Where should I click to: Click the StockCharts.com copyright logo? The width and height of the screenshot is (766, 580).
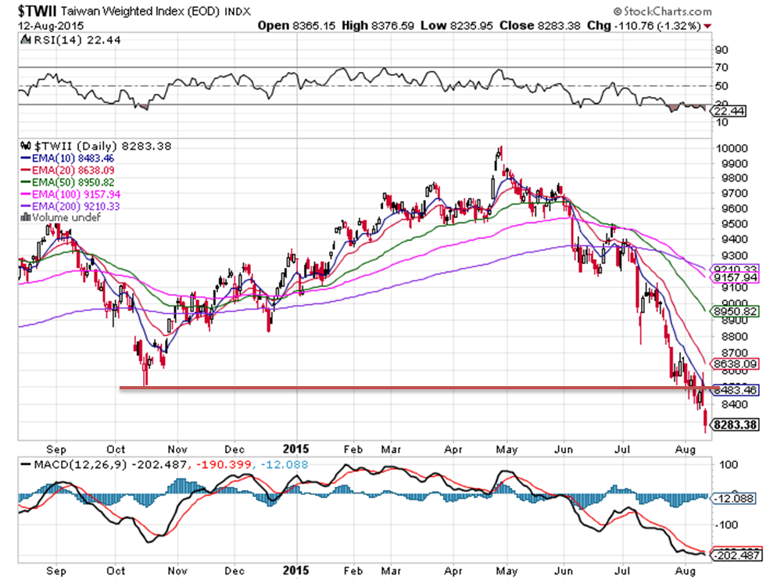pyautogui.click(x=662, y=12)
